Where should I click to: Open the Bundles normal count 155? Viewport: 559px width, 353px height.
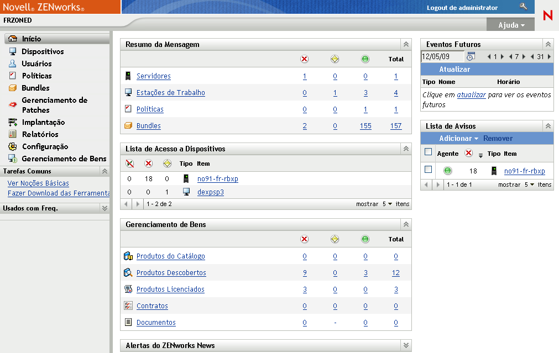[365, 126]
